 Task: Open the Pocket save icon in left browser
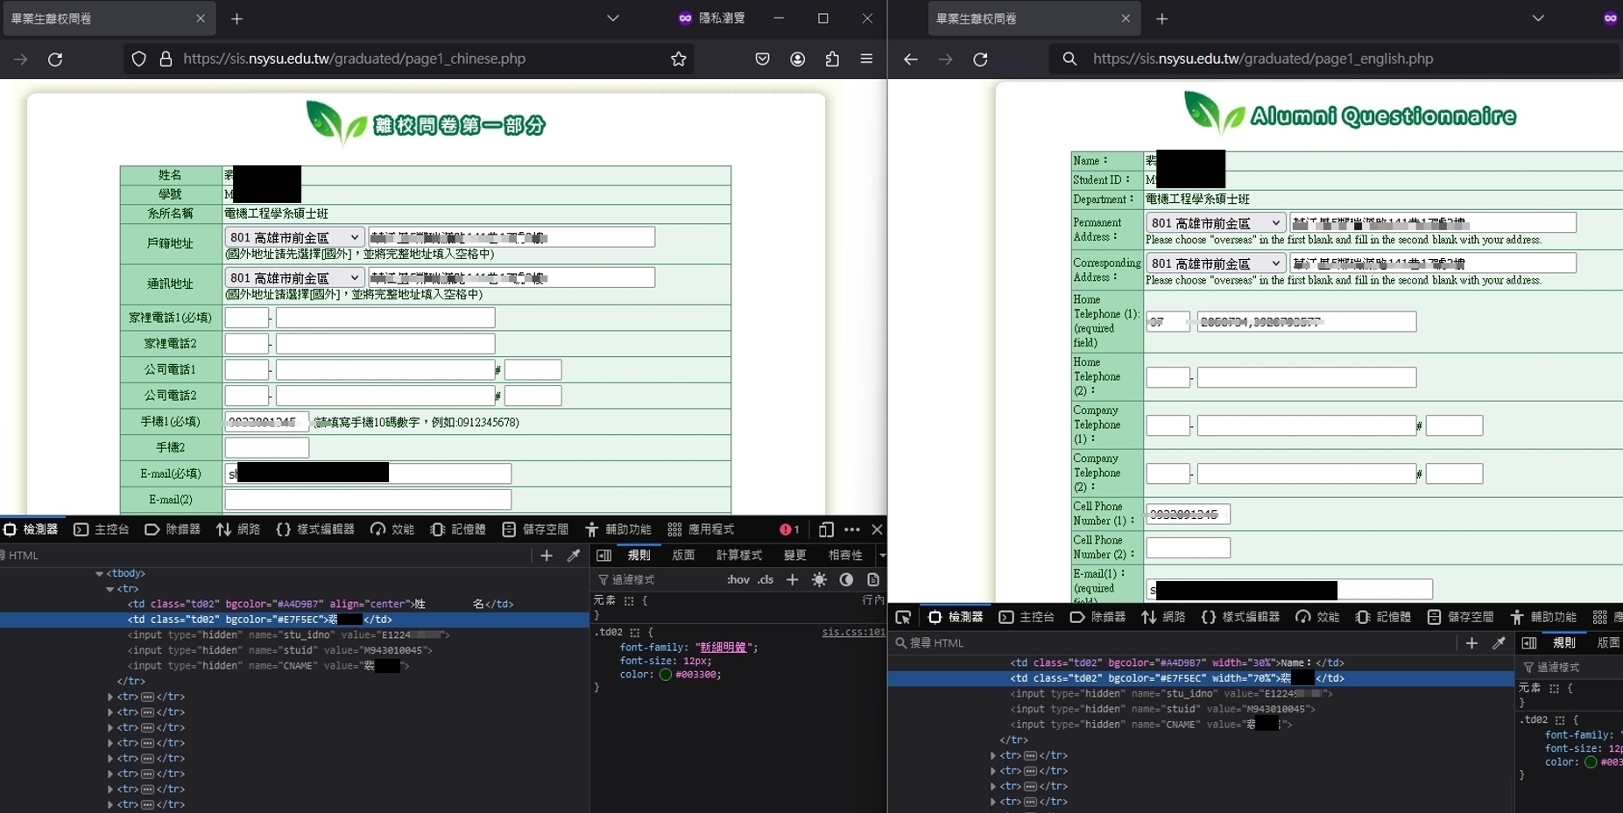click(762, 59)
